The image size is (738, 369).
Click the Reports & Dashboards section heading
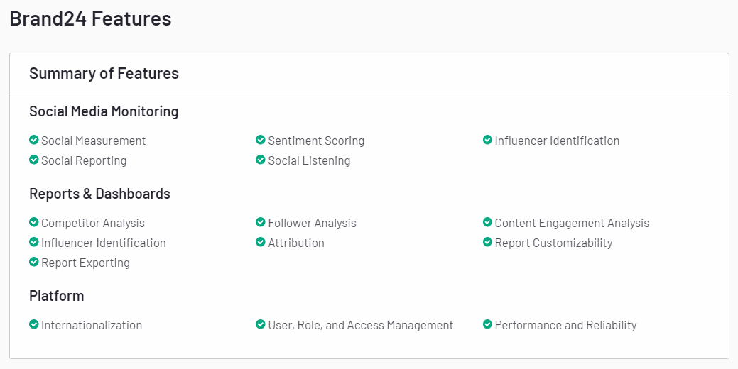99,194
